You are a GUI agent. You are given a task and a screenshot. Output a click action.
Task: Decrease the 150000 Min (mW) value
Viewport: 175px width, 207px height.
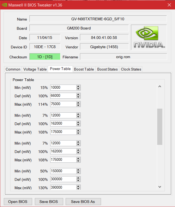point(78,172)
